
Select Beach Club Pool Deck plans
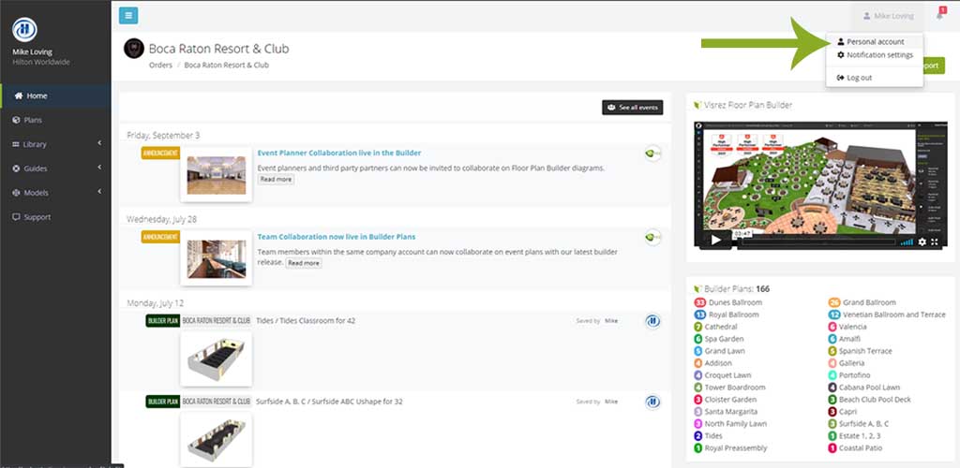(875, 400)
